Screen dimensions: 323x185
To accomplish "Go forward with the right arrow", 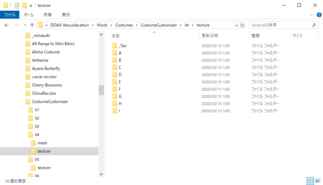I will (x=17, y=25).
